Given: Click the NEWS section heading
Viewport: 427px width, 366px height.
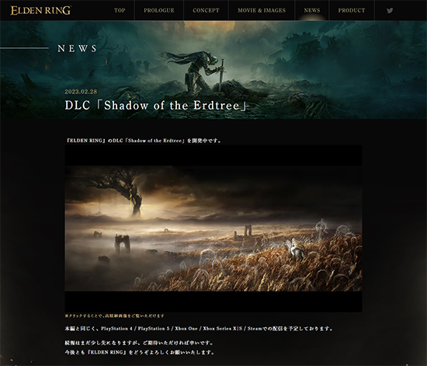Looking at the screenshot, I should [x=78, y=48].
